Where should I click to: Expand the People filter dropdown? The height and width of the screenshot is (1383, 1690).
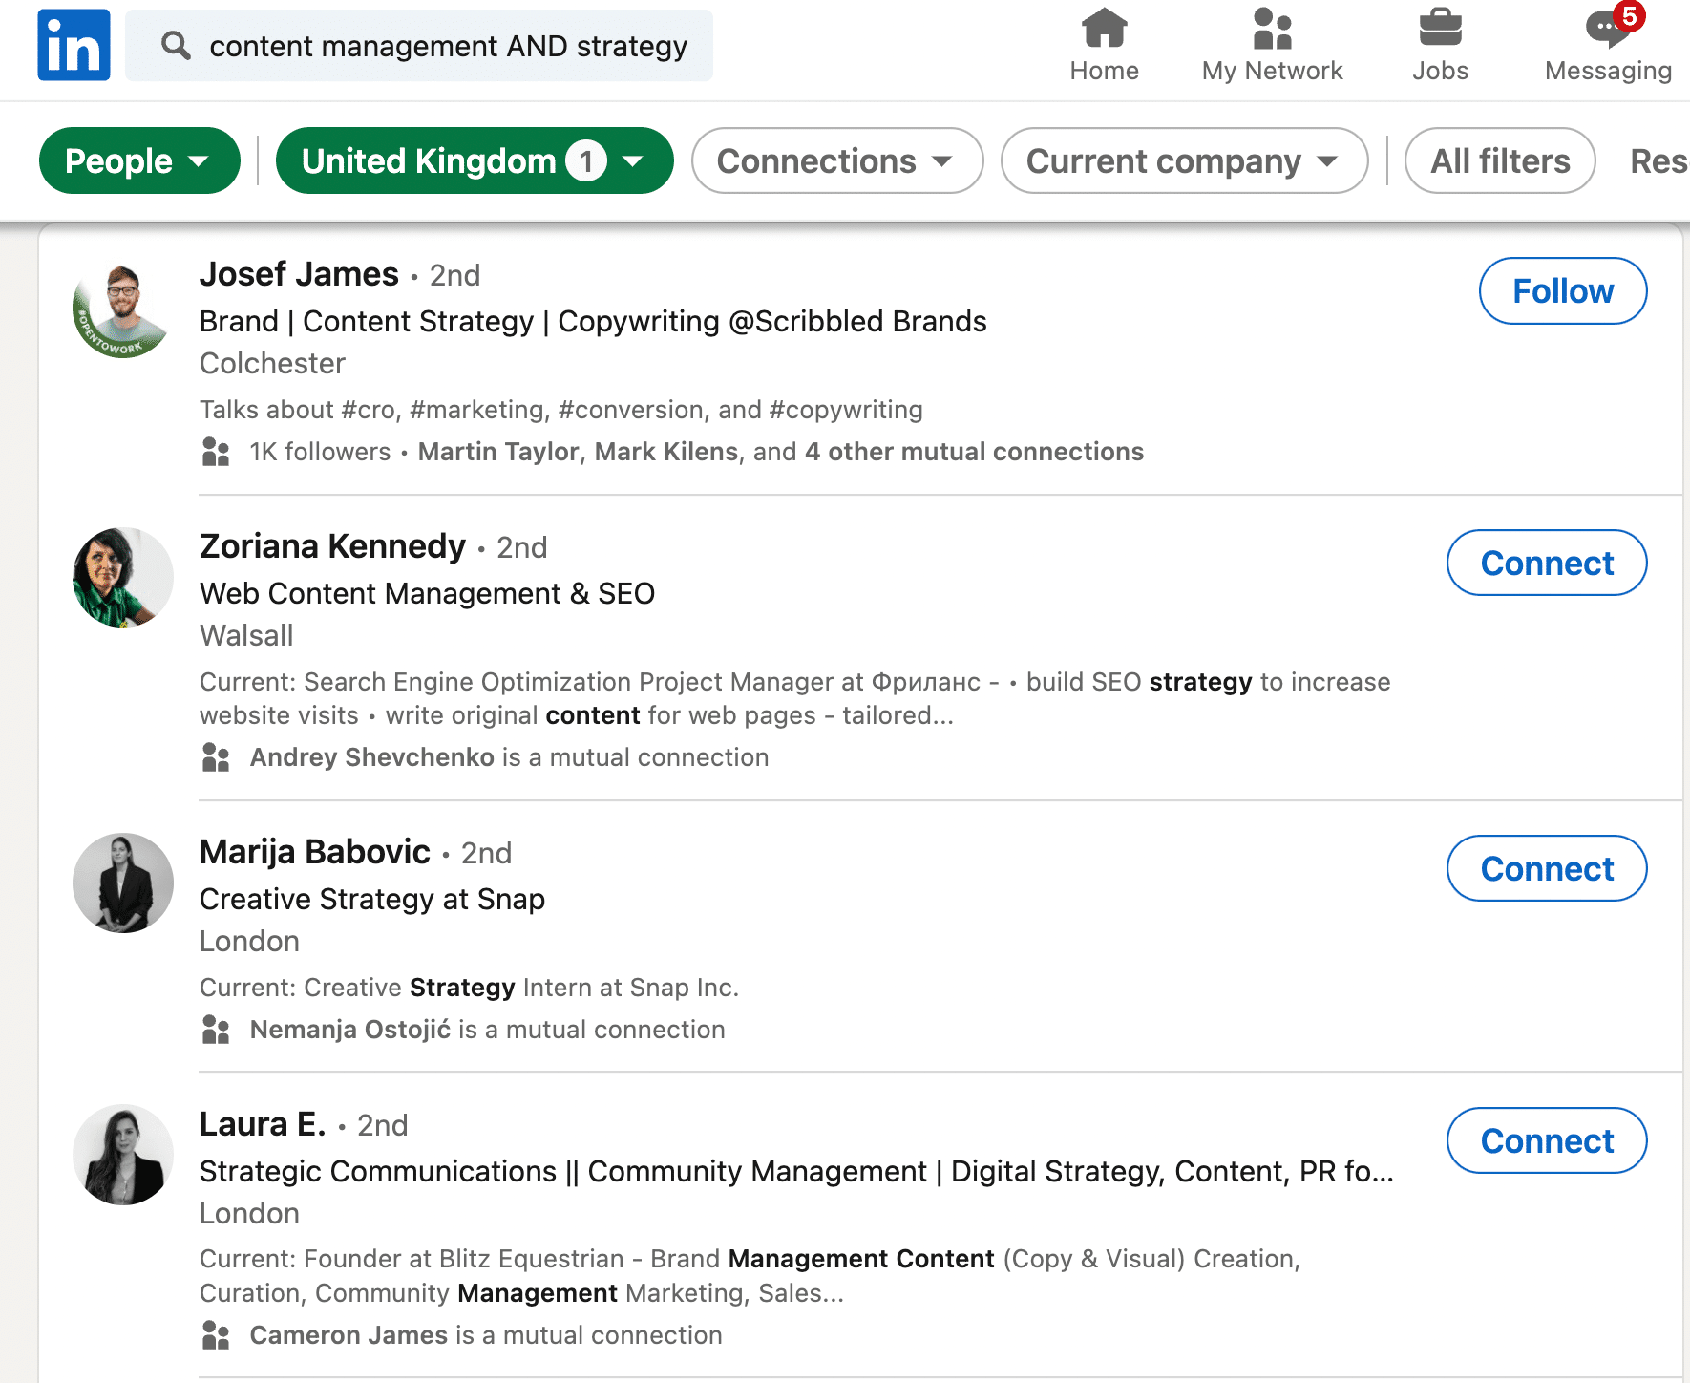139,160
